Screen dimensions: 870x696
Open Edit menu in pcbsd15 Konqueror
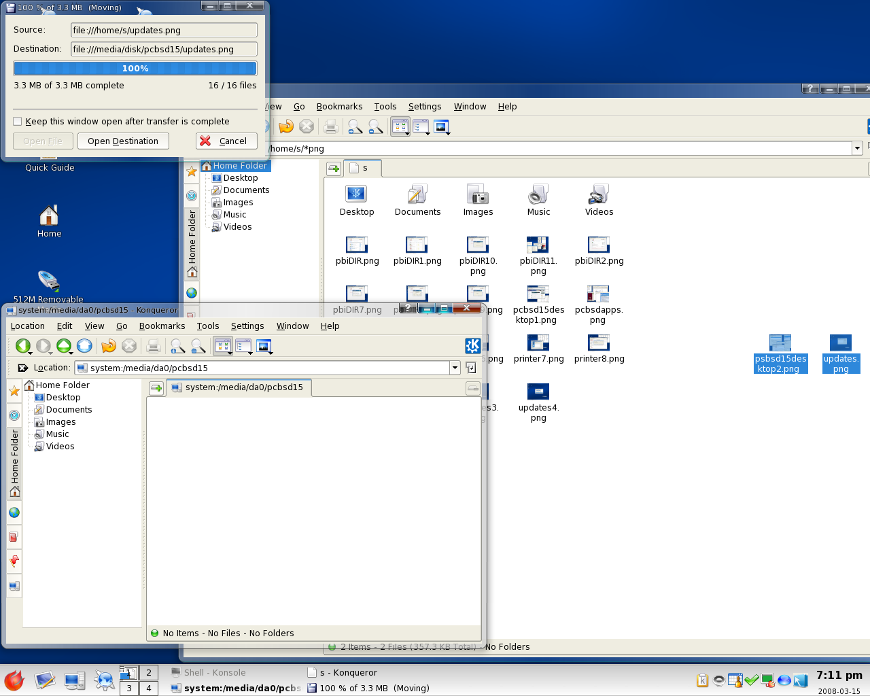[65, 326]
